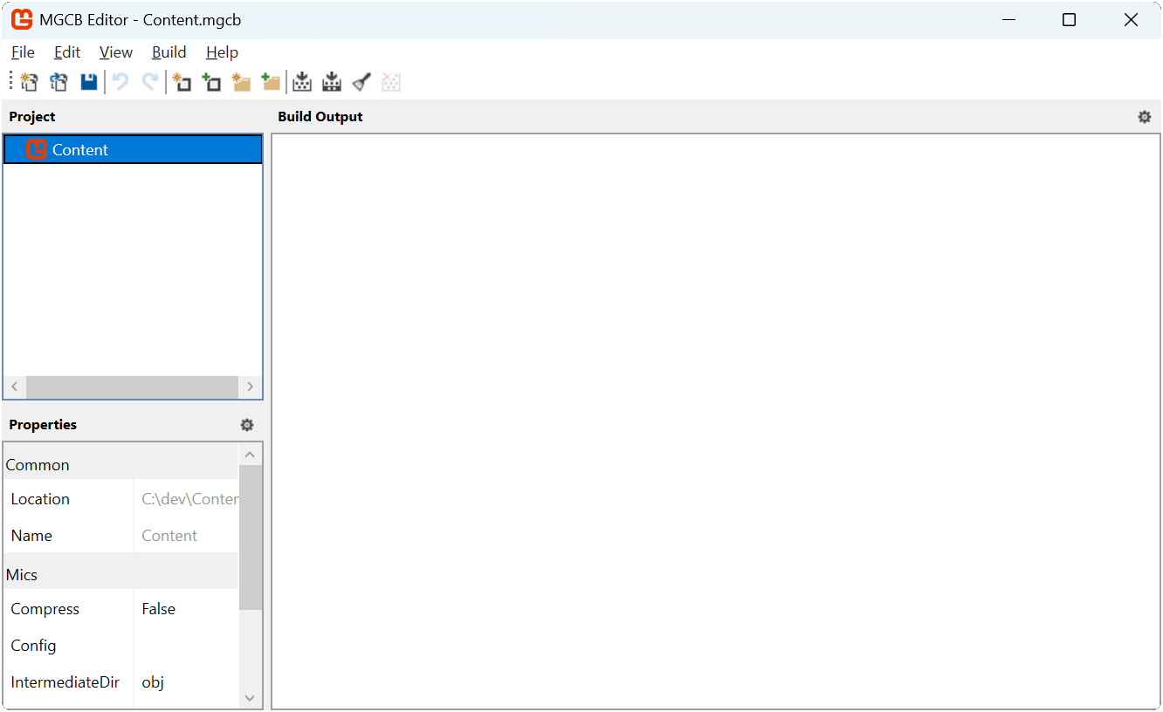Open the Help menu

pyautogui.click(x=222, y=52)
